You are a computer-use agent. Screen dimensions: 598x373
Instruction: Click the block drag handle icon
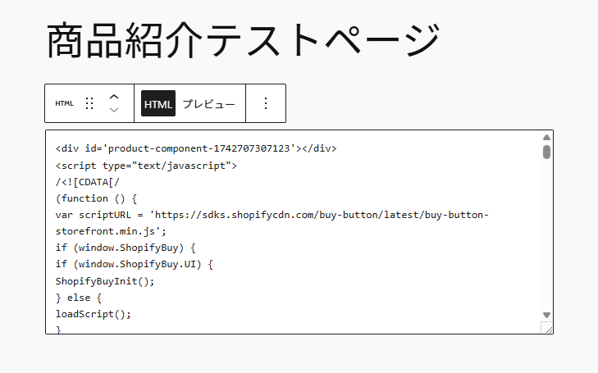tap(89, 103)
